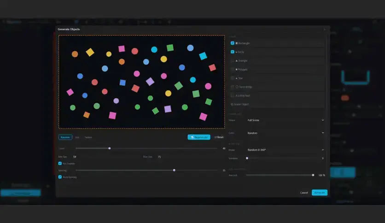Click the Regenerate button
Screen dimensions: 385x223
(199, 137)
